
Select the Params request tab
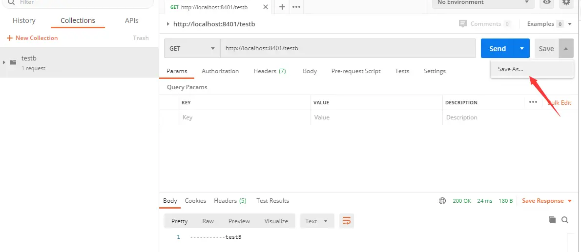tap(177, 71)
